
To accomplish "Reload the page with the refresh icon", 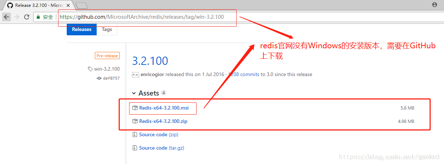I will click(27, 17).
